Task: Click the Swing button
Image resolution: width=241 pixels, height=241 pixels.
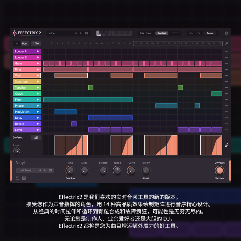Action: pos(210,33)
